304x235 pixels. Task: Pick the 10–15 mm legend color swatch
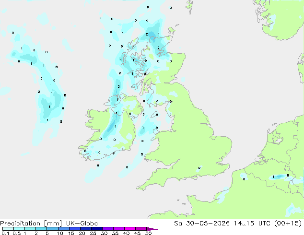[64, 229]
